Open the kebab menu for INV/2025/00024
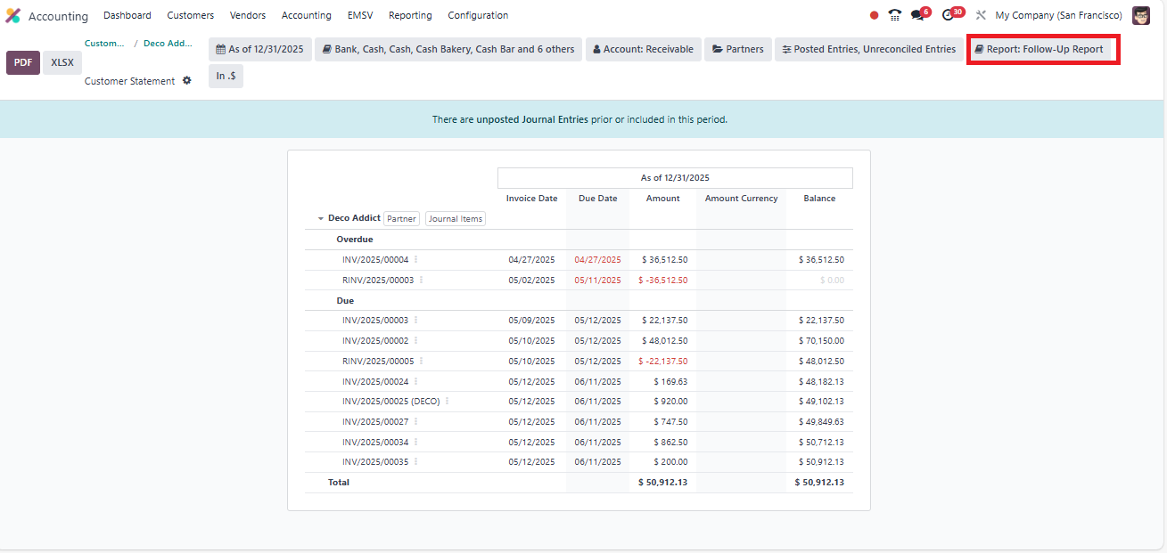This screenshot has width=1167, height=553. 416,381
